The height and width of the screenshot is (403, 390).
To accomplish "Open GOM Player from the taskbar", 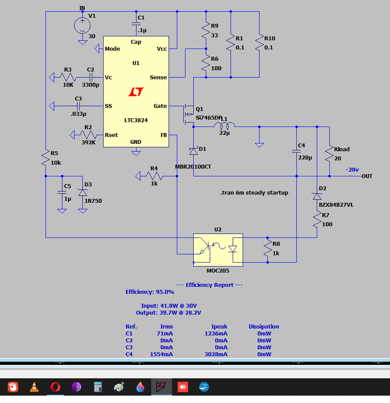I will [x=13, y=387].
